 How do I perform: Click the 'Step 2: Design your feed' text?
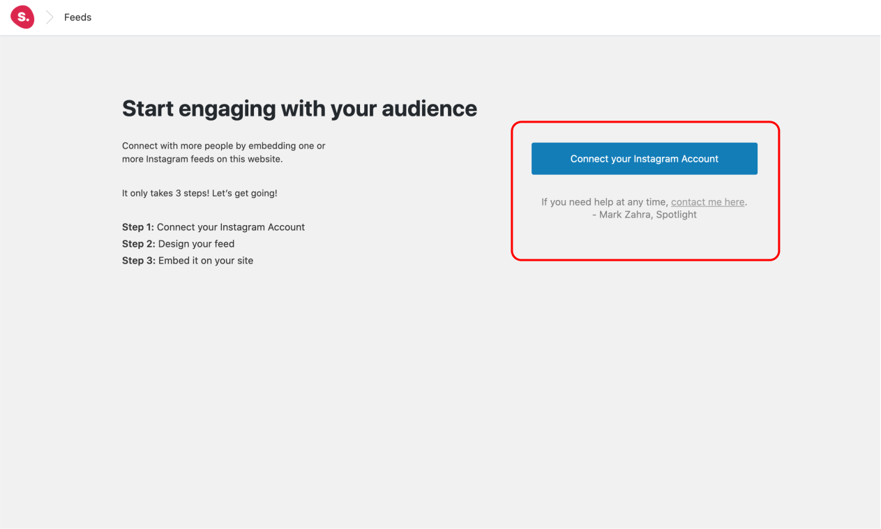click(178, 244)
